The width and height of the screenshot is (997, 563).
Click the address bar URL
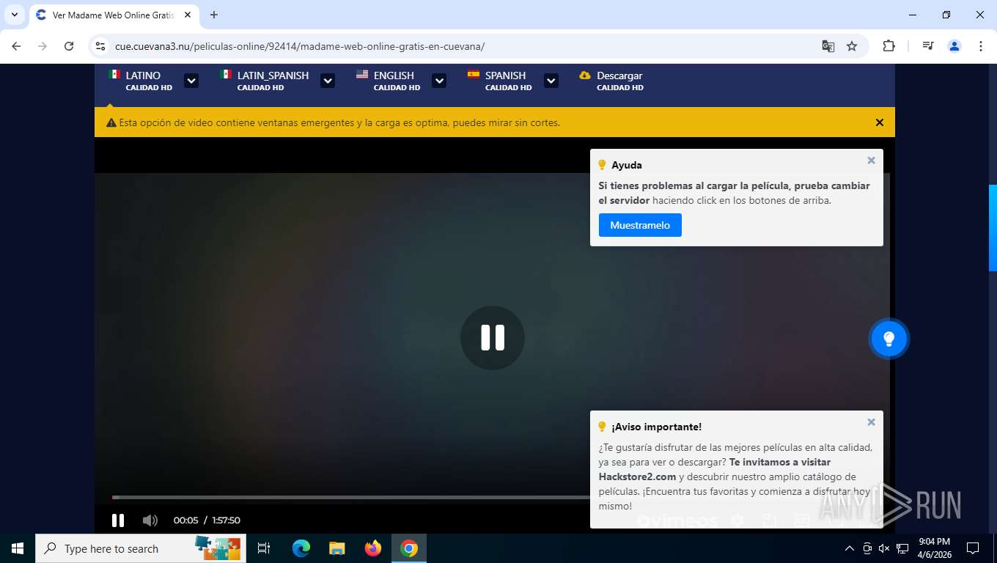tap(300, 46)
